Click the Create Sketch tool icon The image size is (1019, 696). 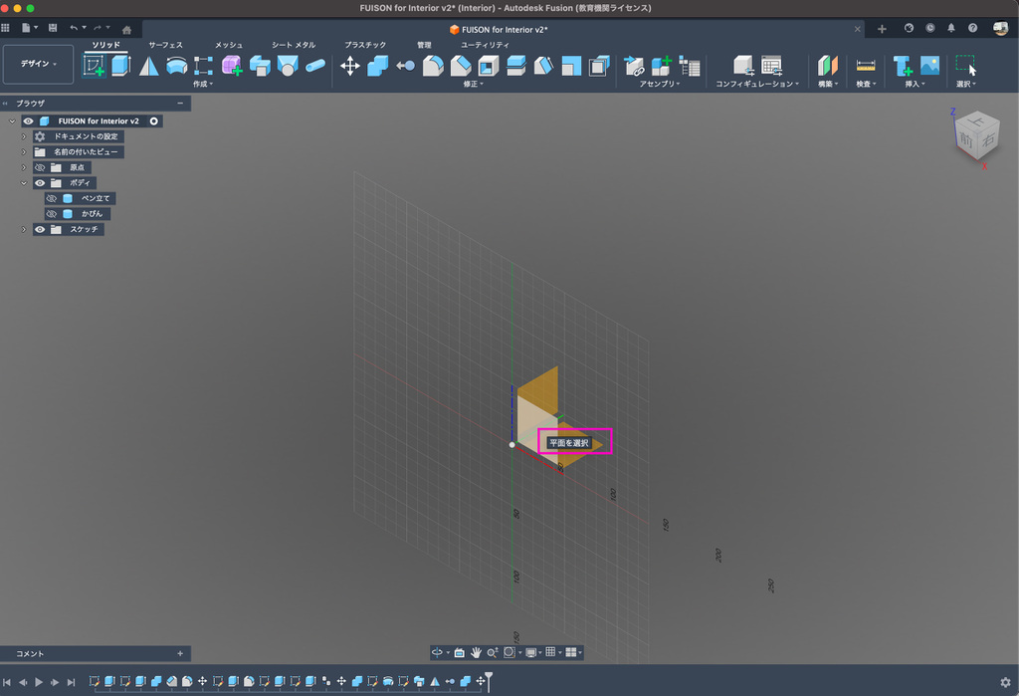click(95, 66)
